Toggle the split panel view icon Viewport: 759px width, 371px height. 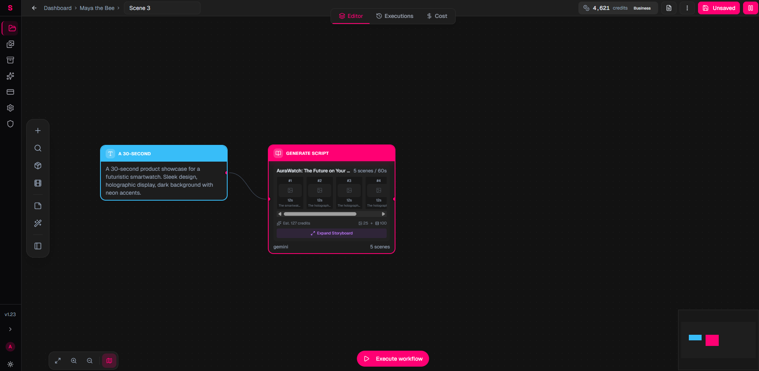(x=37, y=246)
